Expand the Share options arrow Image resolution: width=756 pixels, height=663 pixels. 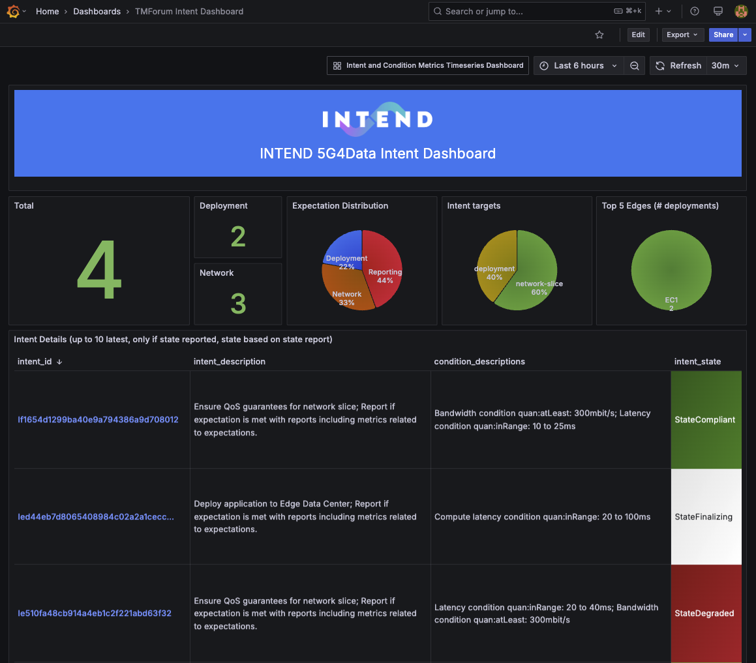745,35
